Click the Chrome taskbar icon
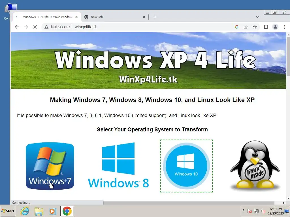290x217 pixels. point(67,211)
